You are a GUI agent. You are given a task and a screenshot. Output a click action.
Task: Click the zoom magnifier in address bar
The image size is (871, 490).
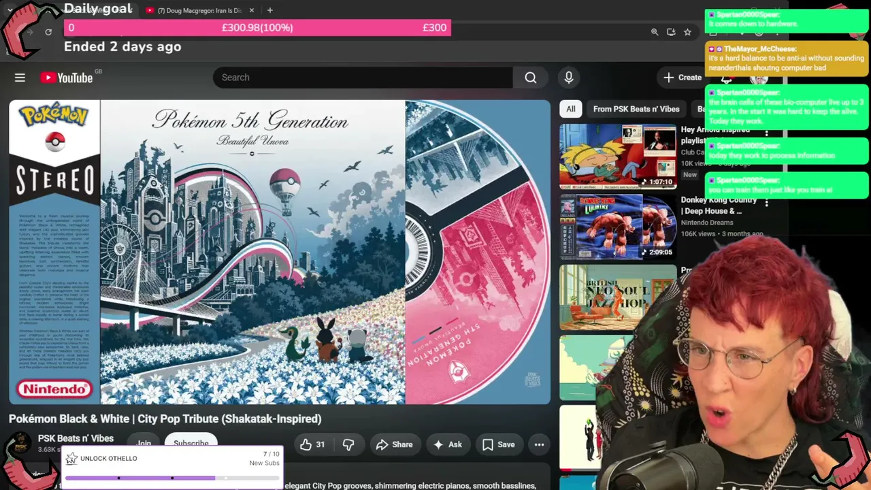coord(655,32)
